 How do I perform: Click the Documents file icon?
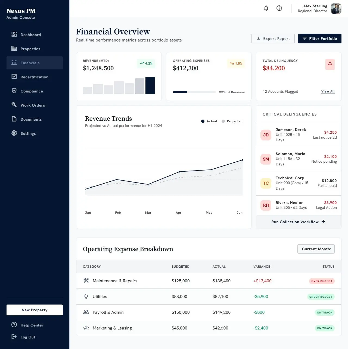[x=14, y=119]
